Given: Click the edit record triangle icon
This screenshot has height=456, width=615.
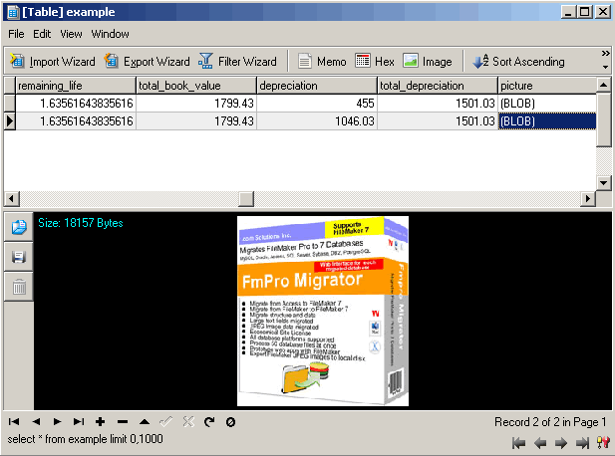Looking at the screenshot, I should [x=145, y=421].
